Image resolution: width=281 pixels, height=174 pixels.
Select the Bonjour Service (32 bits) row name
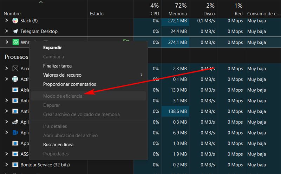pos(45,165)
